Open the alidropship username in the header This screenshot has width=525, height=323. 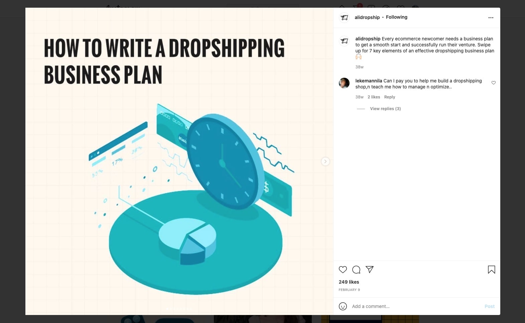click(x=367, y=17)
